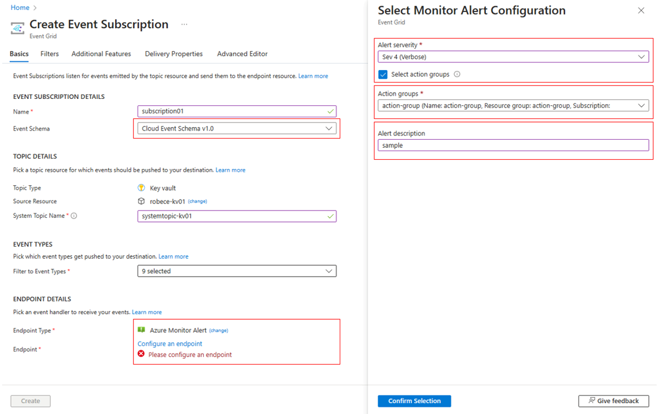Open the ellipsis menu beside Create Event Subscription
This screenshot has height=414, width=661.
pyautogui.click(x=184, y=24)
